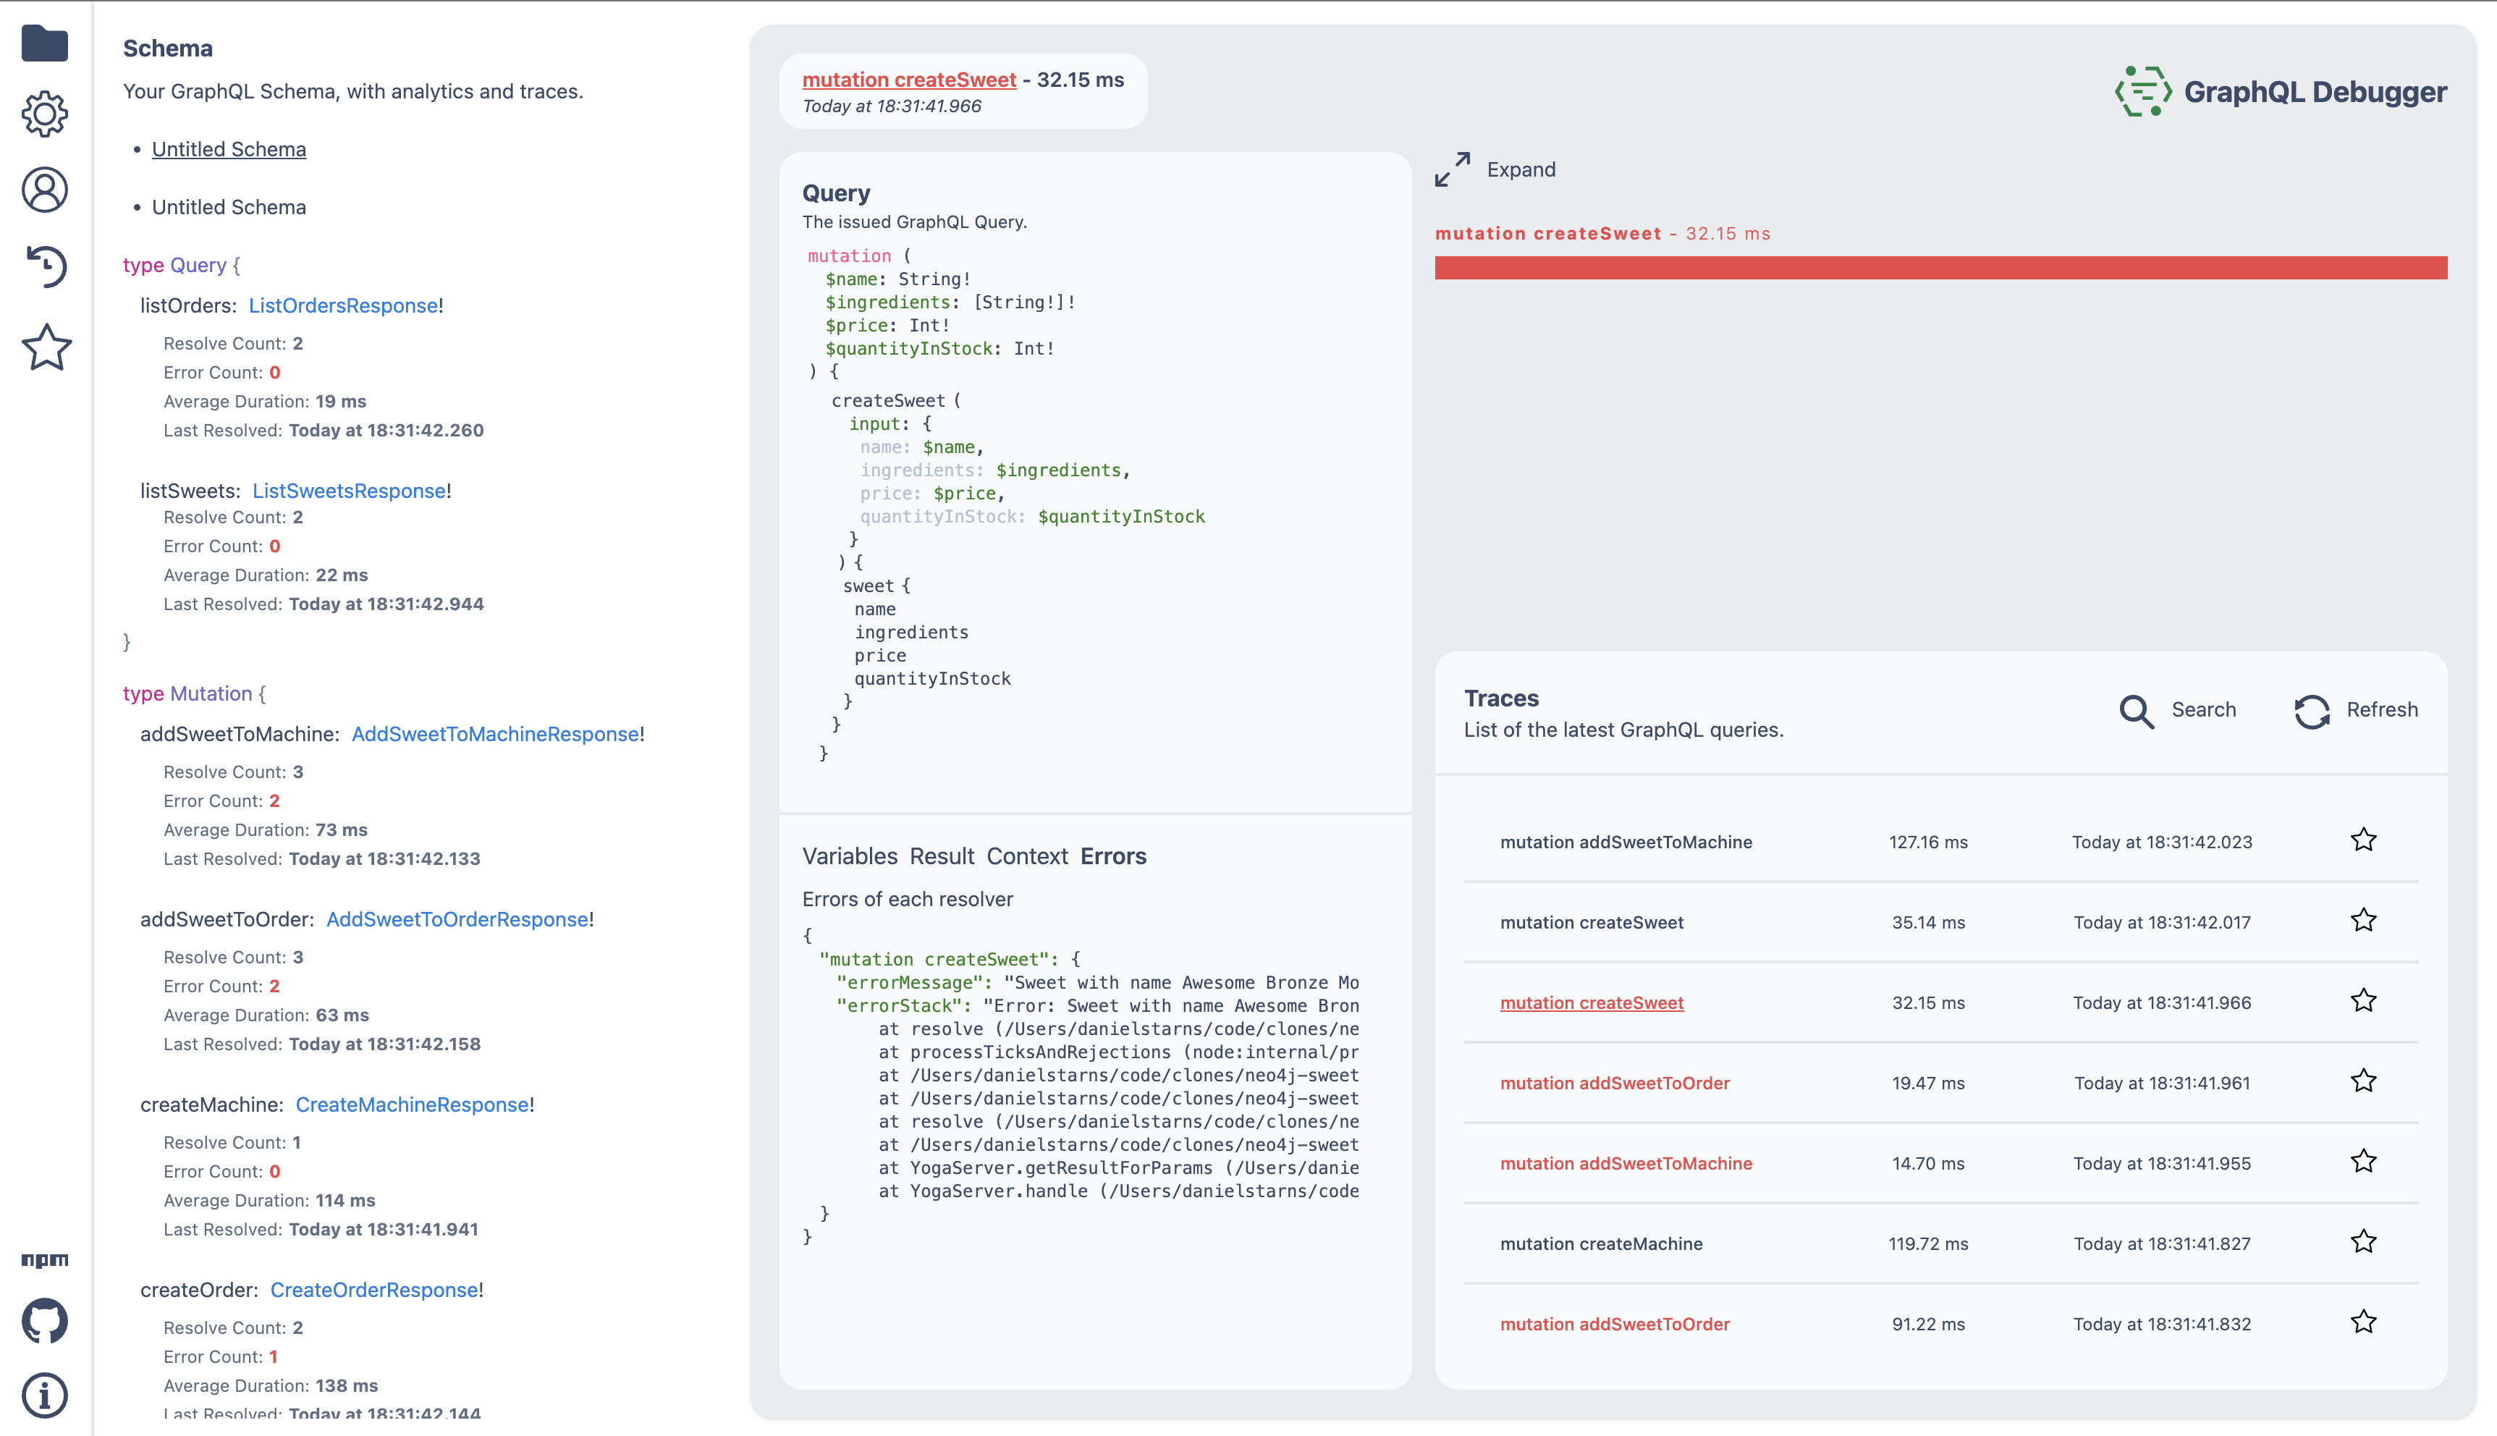2497x1436 pixels.
Task: Click the info icon in sidebar
Action: (x=44, y=1395)
